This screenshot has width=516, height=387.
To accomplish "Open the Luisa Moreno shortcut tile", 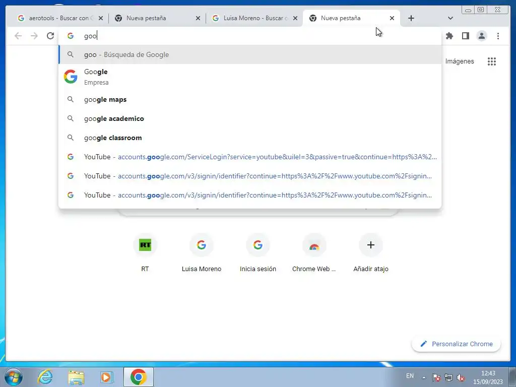I will [x=202, y=253].
